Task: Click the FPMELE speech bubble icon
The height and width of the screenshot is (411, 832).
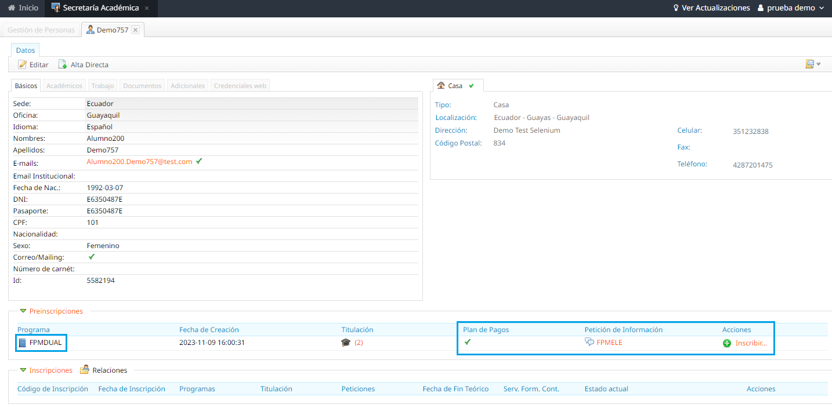Action: pyautogui.click(x=589, y=342)
